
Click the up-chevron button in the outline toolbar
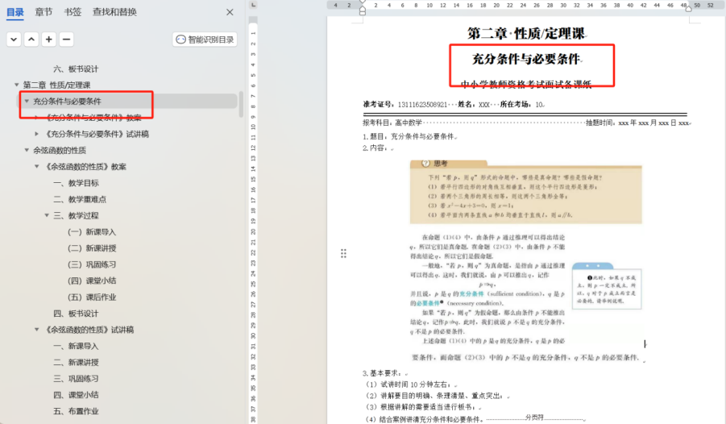(31, 39)
